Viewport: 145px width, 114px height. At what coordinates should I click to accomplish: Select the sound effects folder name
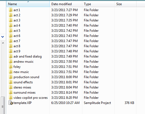click(x=23, y=82)
